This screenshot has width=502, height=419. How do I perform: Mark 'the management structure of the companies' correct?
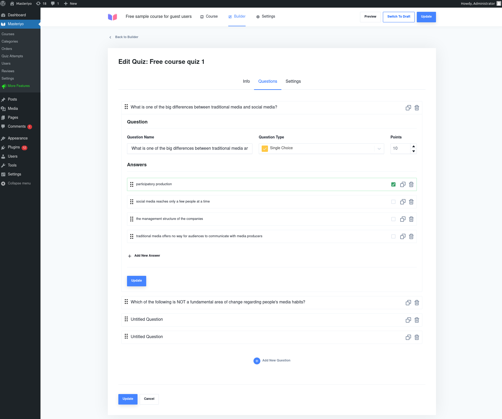pyautogui.click(x=393, y=219)
